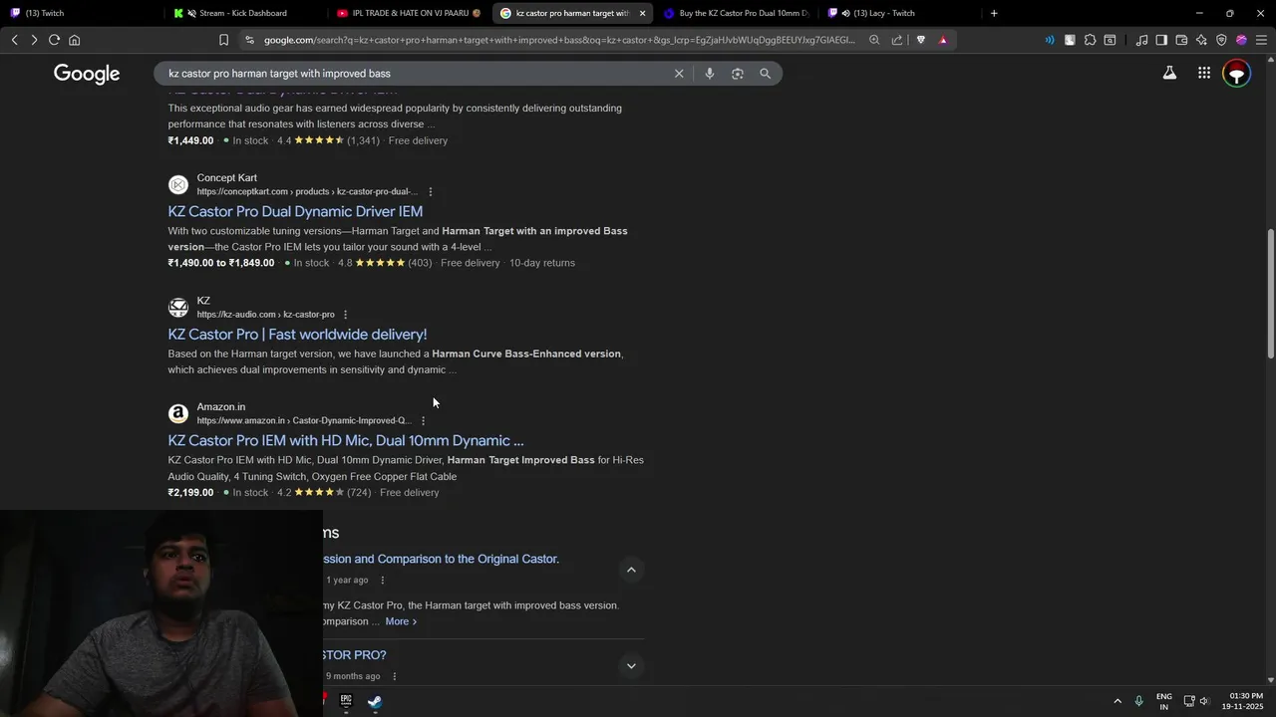Viewport: 1276px width, 717px height.
Task: Open more options for Amazon.in result
Action: tap(423, 420)
